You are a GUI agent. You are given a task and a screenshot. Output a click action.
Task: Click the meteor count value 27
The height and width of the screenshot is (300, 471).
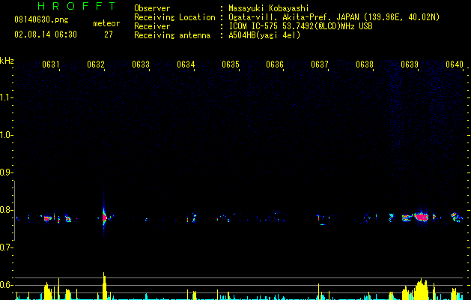[109, 34]
